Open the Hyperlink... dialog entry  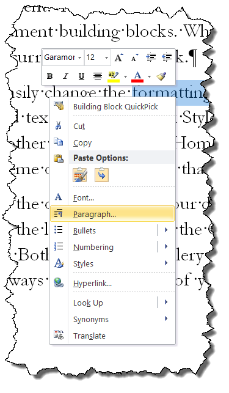click(x=112, y=283)
